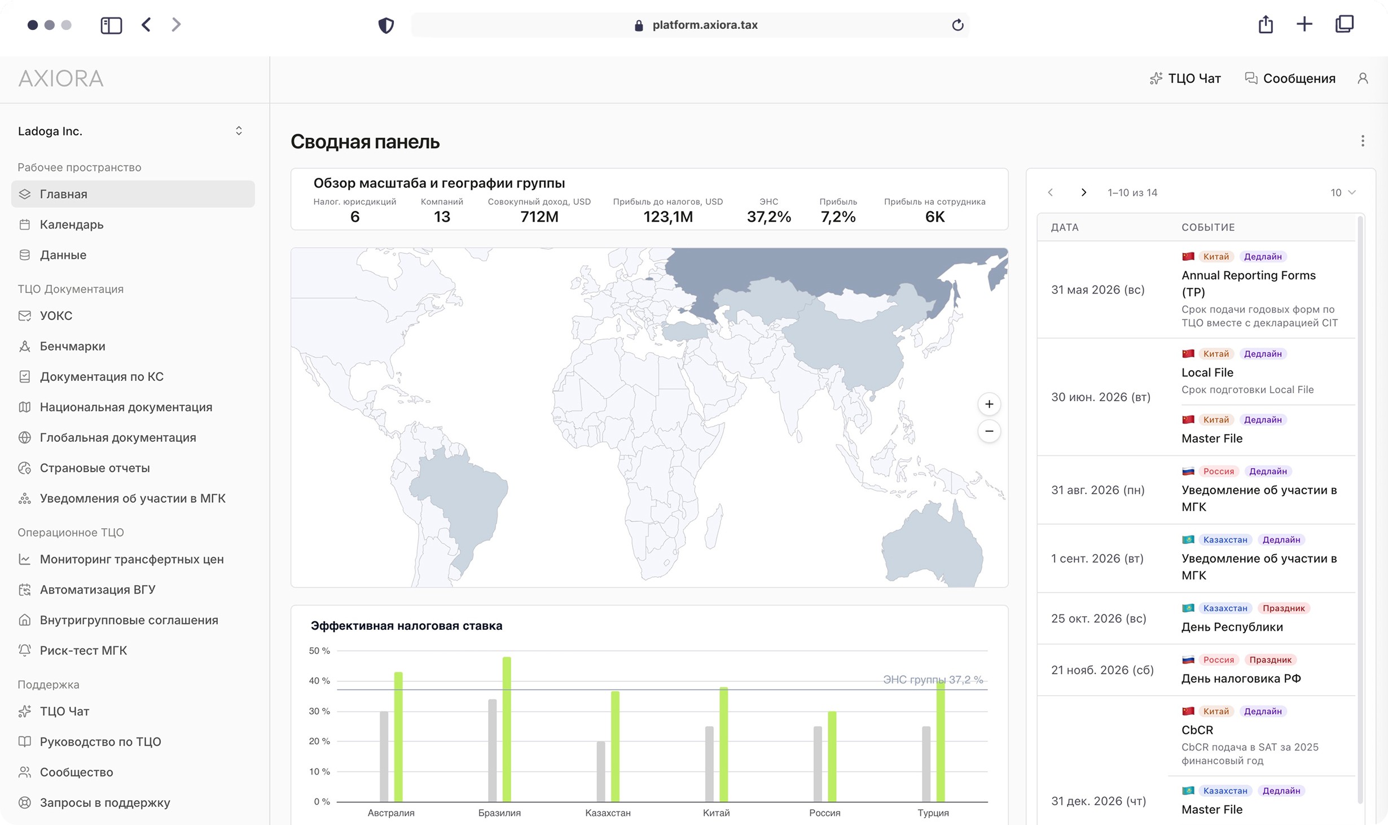Open УОКС in the sidebar
This screenshot has height=825, width=1388.
coord(133,315)
